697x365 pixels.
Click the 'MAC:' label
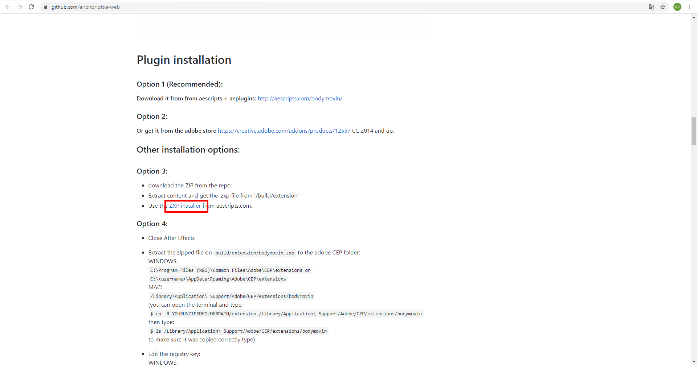(155, 287)
